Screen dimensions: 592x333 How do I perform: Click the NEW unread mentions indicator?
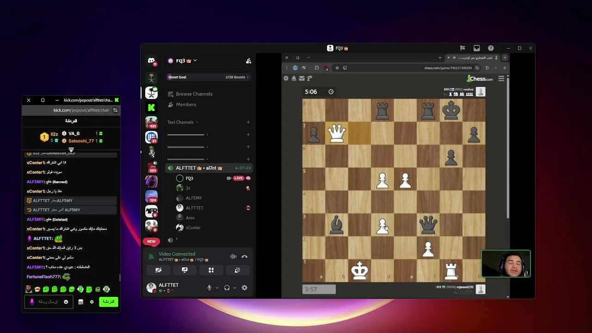pos(151,241)
